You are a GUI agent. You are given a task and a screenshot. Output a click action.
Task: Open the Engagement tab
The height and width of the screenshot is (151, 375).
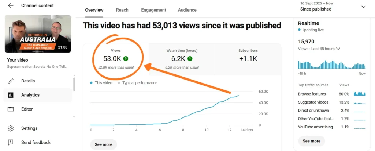coord(153,10)
